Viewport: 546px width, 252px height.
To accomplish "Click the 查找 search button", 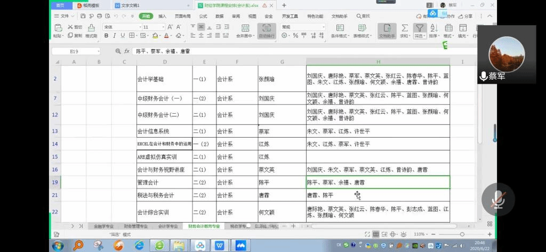I will pos(363,16).
